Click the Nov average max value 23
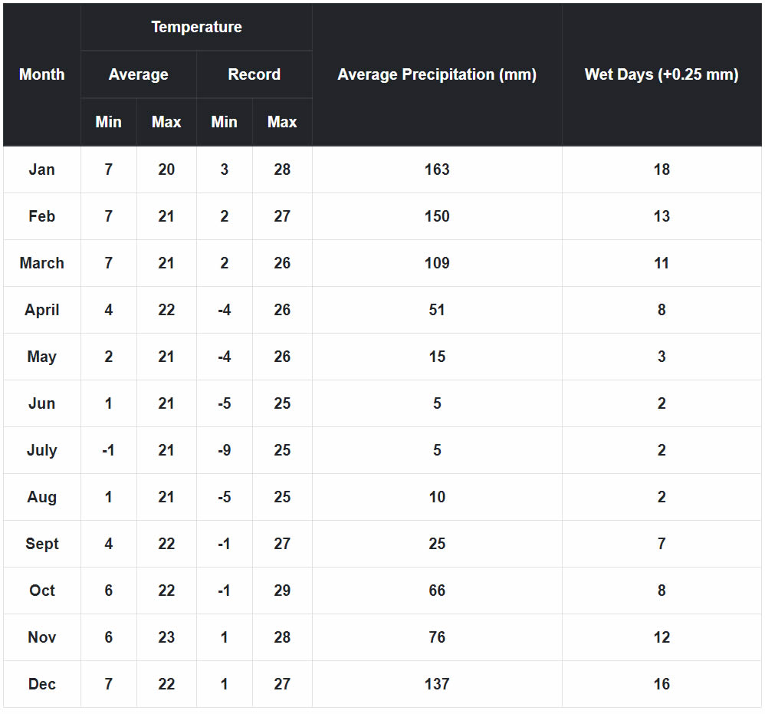The image size is (765, 714). coord(166,637)
